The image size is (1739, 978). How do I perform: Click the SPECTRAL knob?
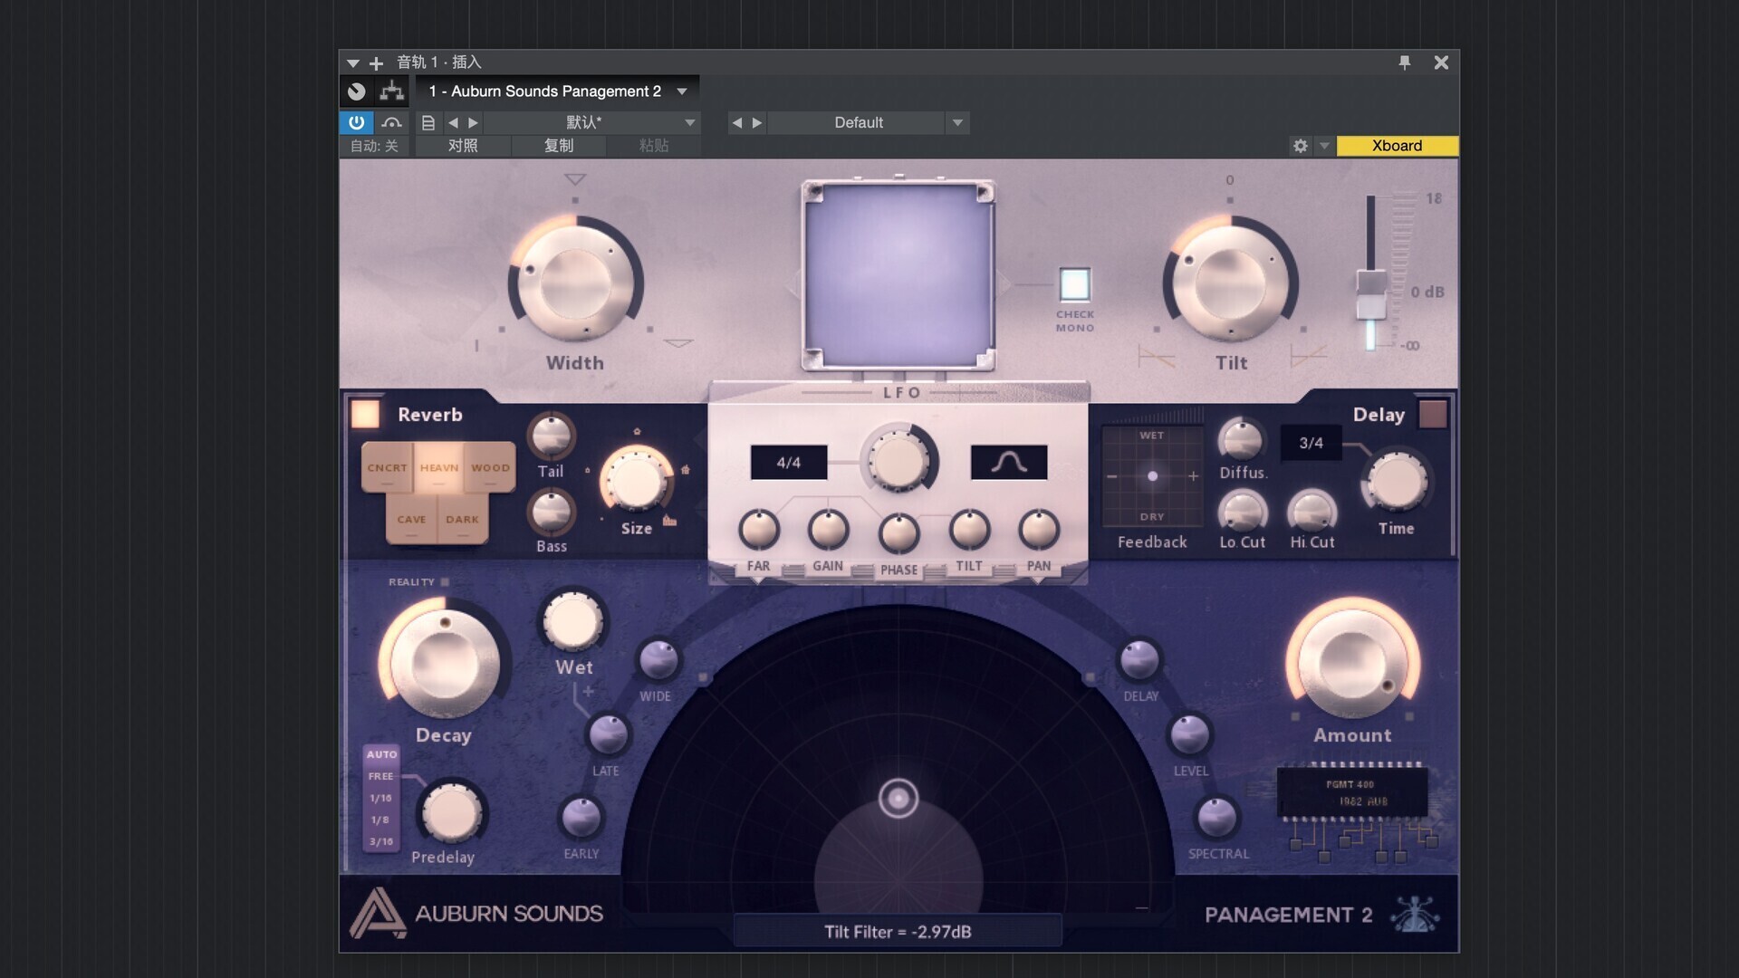(x=1216, y=817)
